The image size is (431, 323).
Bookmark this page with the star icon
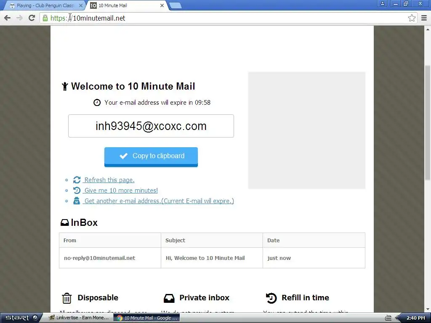point(412,18)
